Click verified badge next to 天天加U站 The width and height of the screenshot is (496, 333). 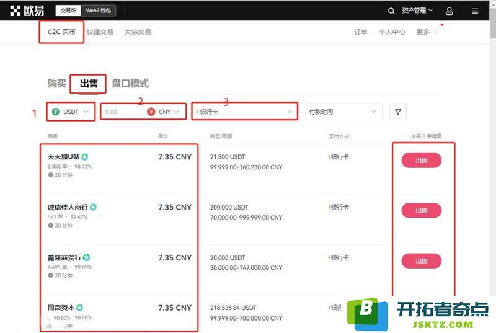85,156
